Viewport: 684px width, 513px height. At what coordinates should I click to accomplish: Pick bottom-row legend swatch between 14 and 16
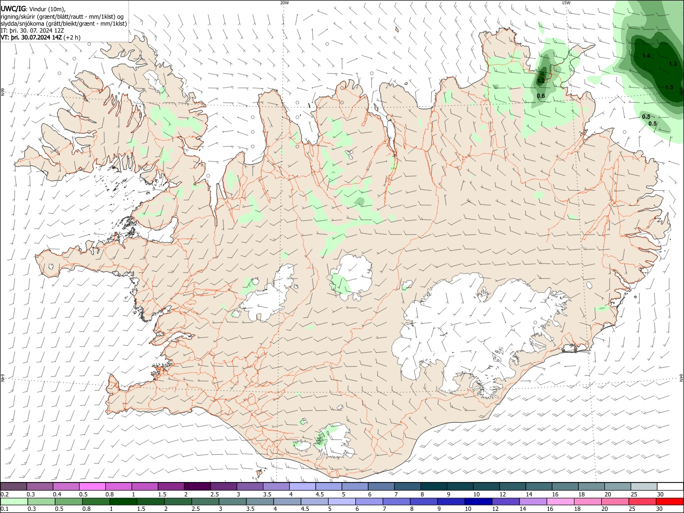point(533,501)
